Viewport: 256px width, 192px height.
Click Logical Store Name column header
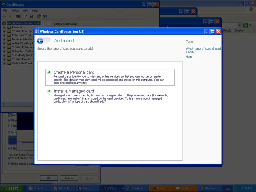(x=65, y=24)
